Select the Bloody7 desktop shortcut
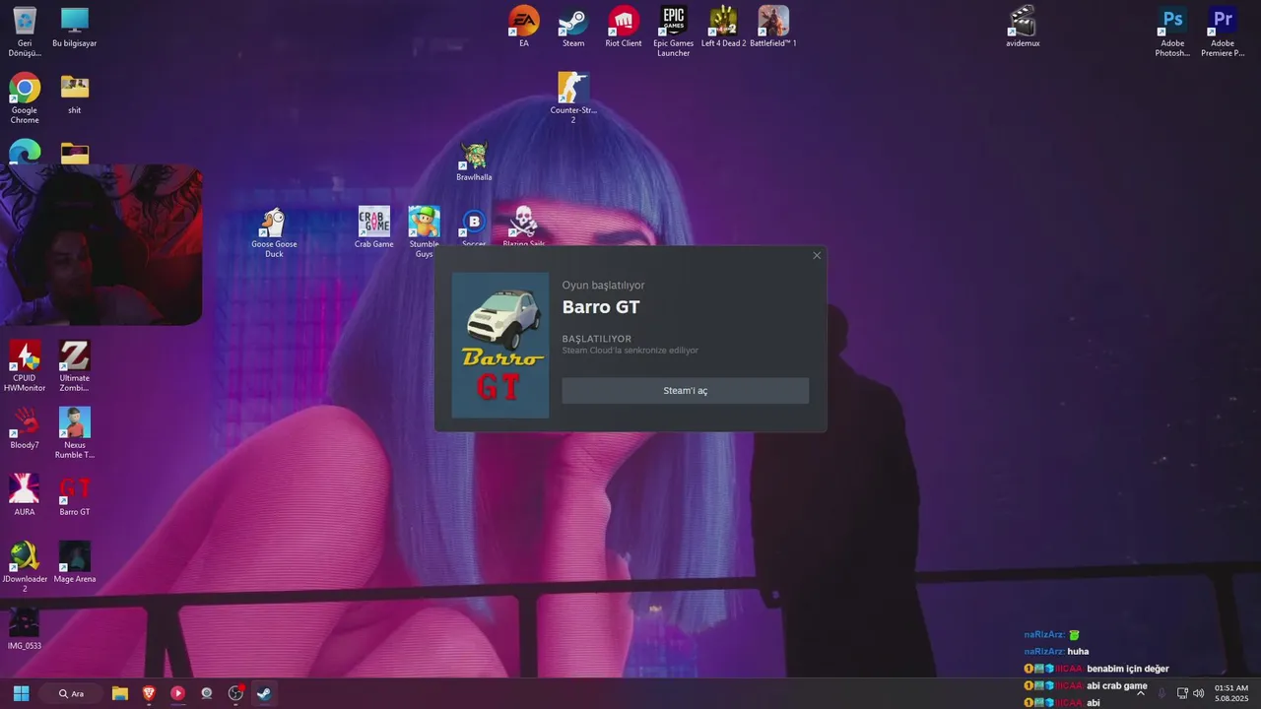1261x709 pixels. (x=25, y=428)
